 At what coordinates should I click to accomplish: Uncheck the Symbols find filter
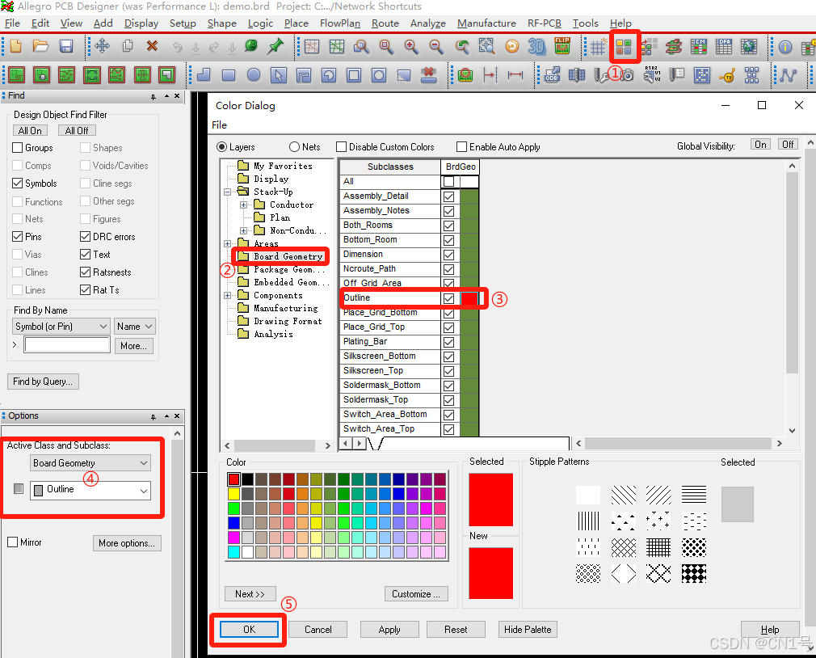(x=17, y=183)
